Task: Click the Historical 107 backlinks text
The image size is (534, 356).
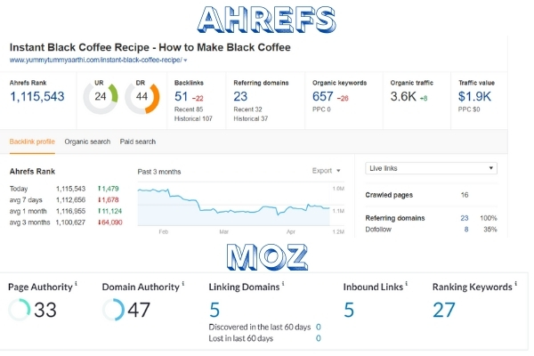Action: point(193,118)
